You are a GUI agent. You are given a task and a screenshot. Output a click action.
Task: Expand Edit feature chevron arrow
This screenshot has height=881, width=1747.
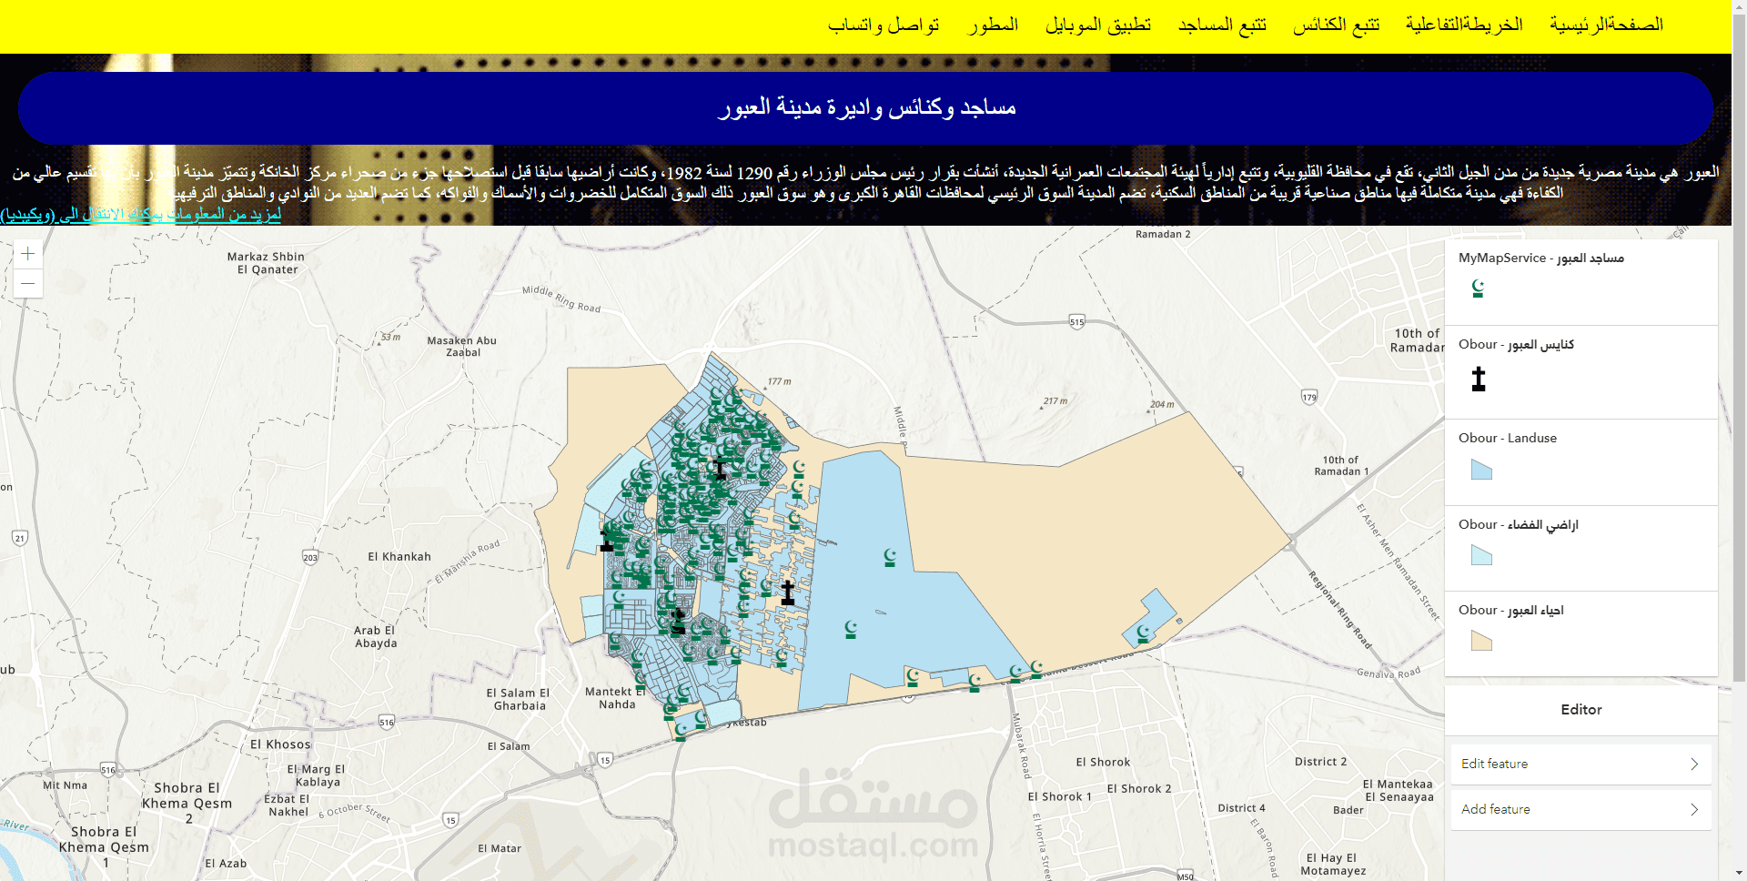(1694, 765)
